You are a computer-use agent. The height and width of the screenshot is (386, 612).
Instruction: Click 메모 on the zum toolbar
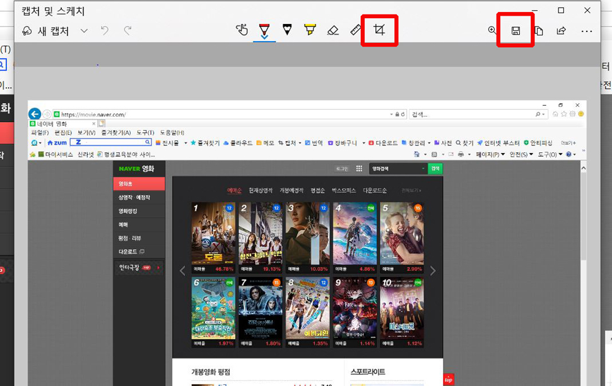265,143
